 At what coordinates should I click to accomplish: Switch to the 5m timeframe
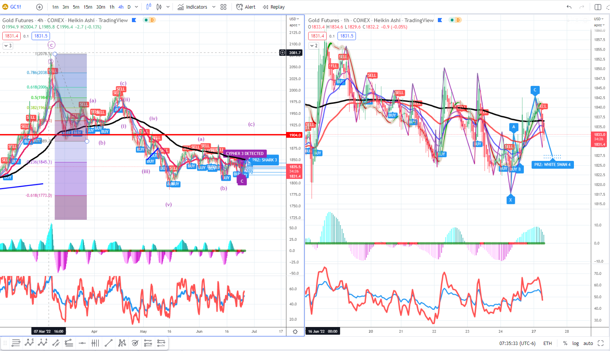76,7
